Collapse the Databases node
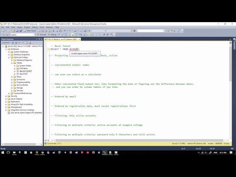The width and height of the screenshot is (236, 177). [6, 49]
